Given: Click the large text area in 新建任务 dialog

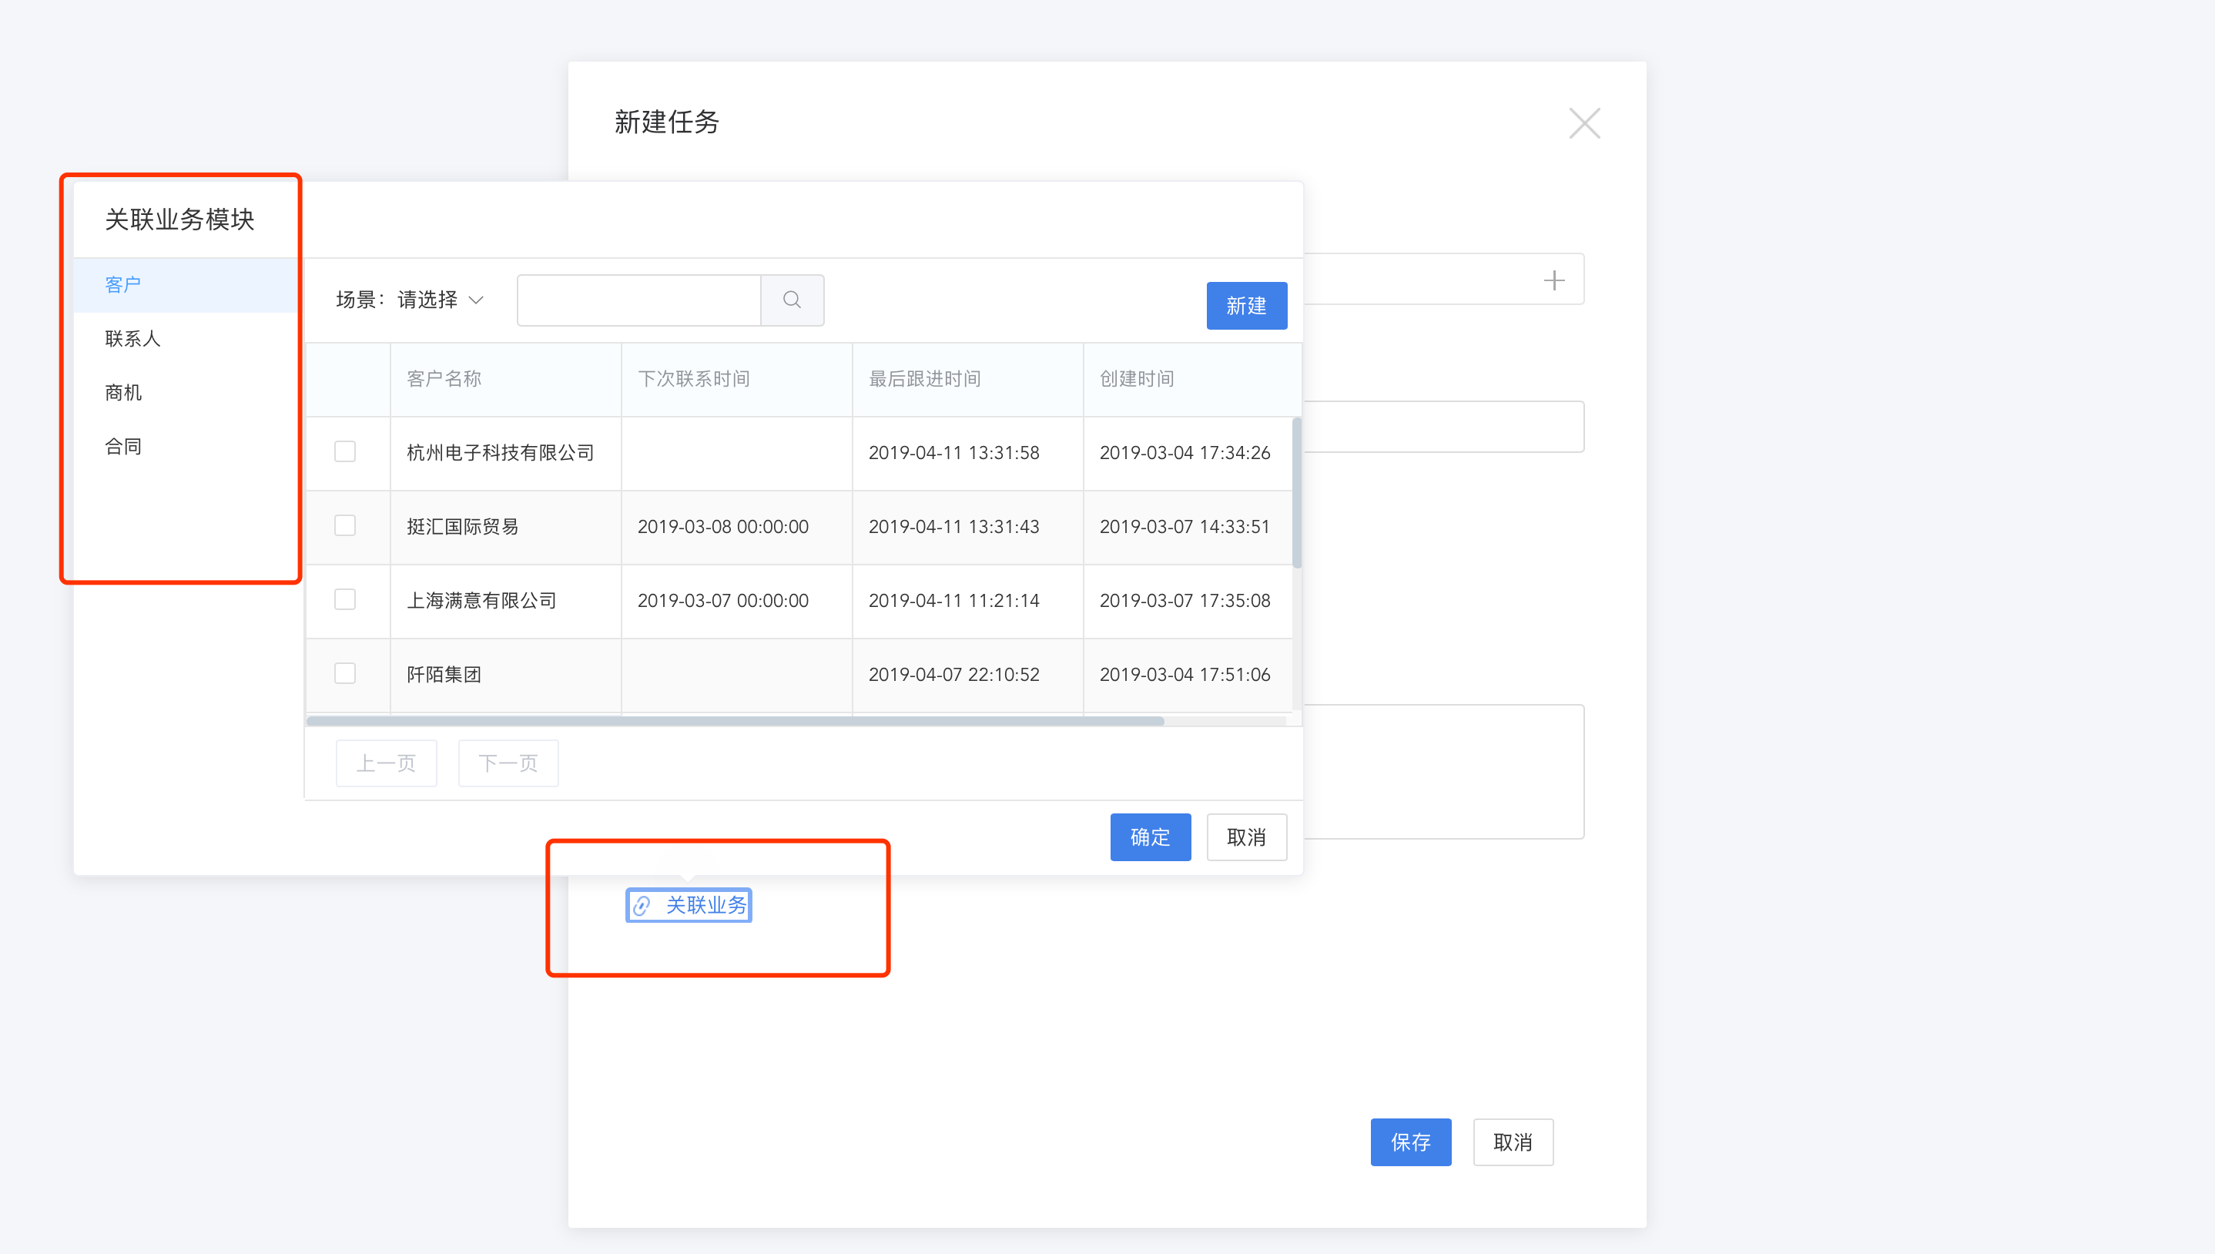Looking at the screenshot, I should 1443,772.
